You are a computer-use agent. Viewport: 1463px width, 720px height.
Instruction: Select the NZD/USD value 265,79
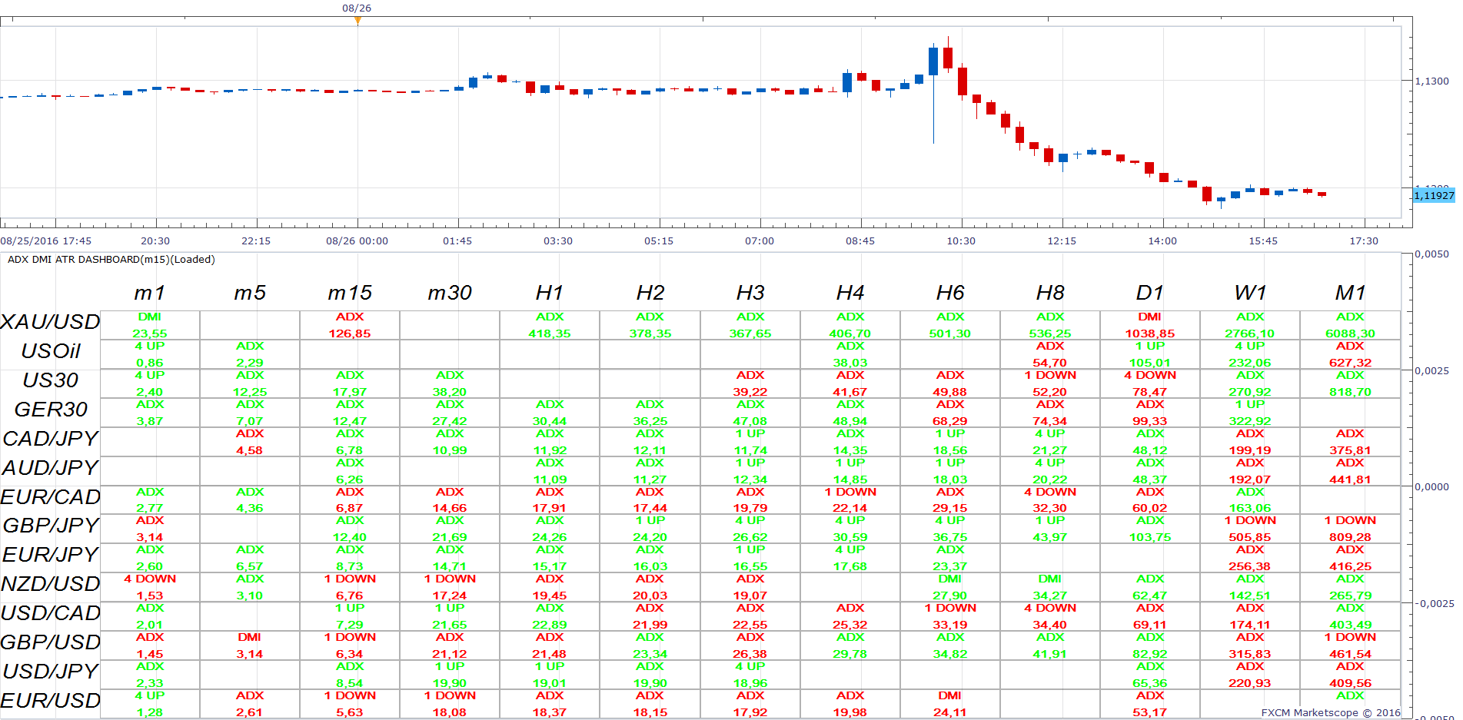[x=1350, y=596]
